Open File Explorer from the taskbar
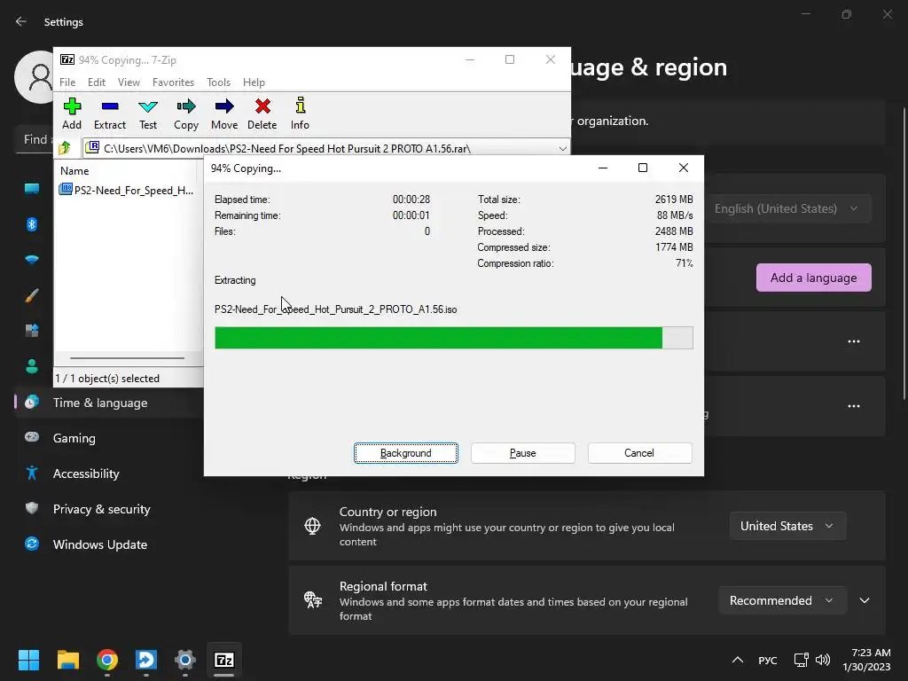This screenshot has width=908, height=681. tap(67, 660)
